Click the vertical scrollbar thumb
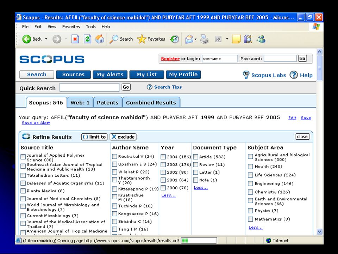This screenshot has height=254, width=338. tap(319, 68)
